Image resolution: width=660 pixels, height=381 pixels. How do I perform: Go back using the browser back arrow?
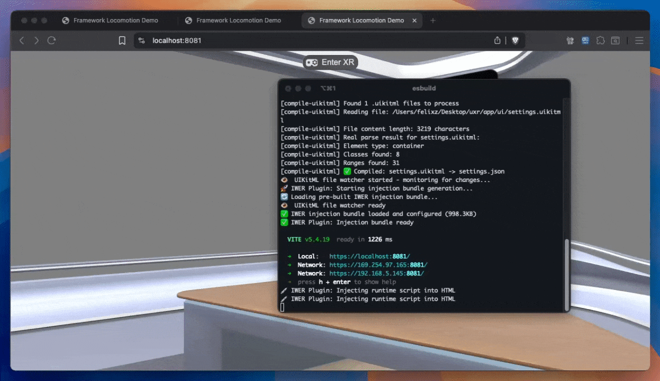click(x=22, y=40)
